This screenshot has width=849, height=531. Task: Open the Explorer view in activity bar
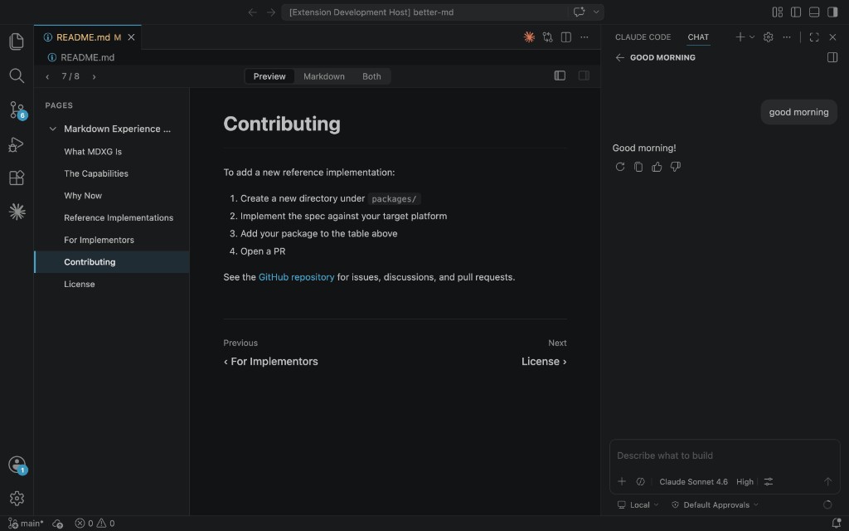point(17,41)
